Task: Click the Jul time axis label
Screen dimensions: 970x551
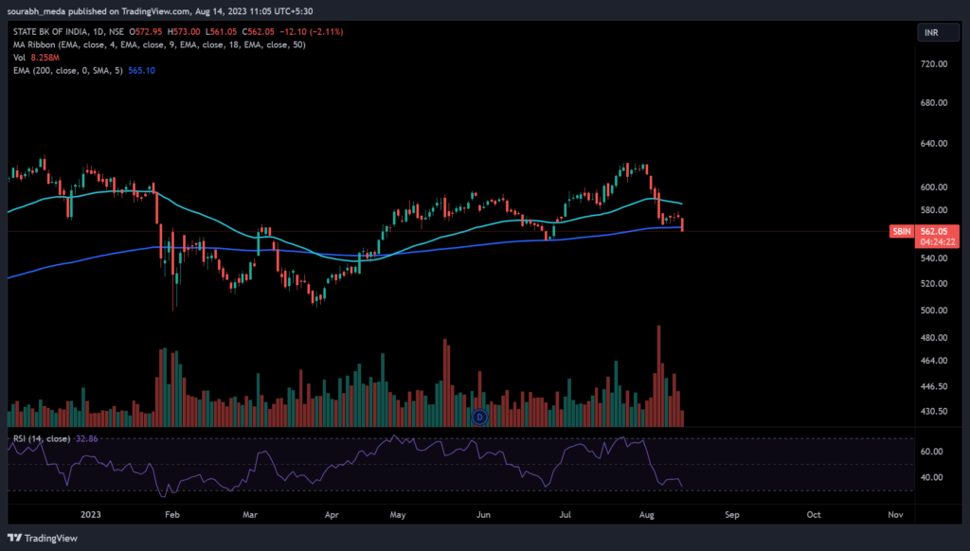Action: click(x=565, y=514)
